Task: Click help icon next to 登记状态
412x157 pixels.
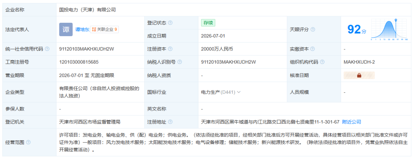Action: click(x=170, y=23)
